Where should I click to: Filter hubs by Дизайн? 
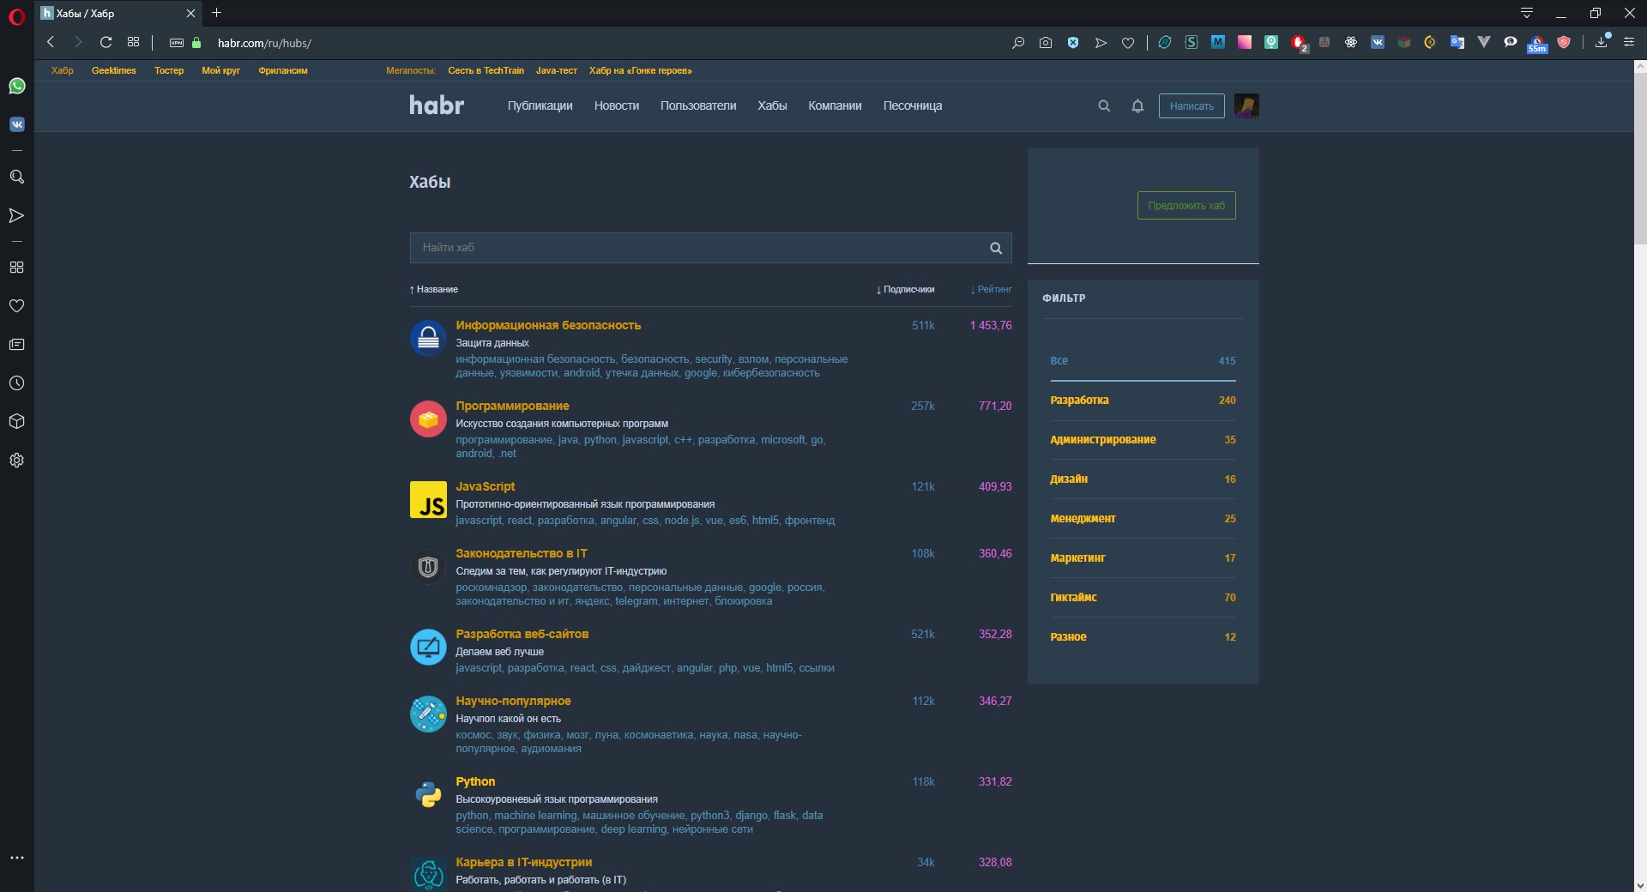click(x=1143, y=479)
